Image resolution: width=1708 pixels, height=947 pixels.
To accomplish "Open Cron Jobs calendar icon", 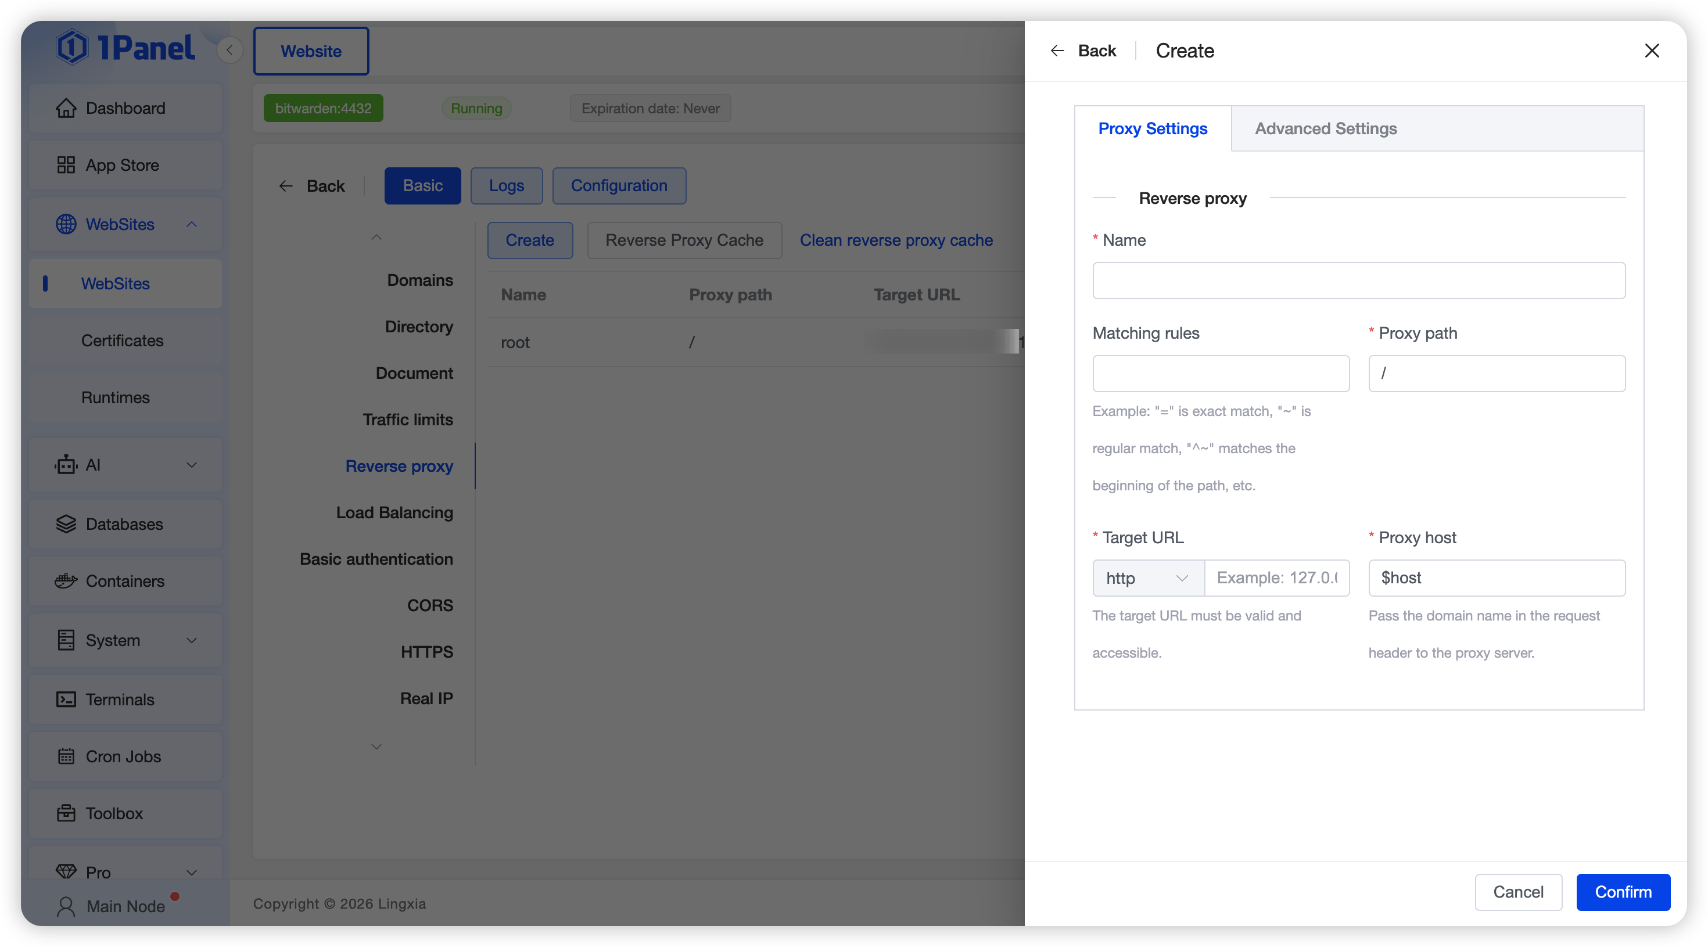I will click(x=66, y=756).
